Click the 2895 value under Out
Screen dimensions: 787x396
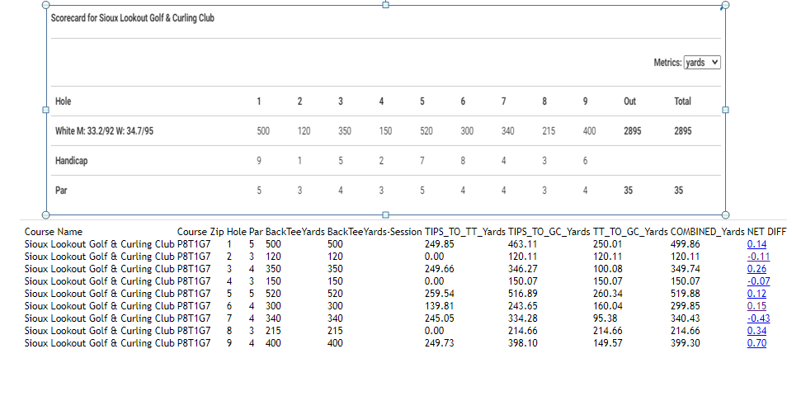(x=633, y=131)
